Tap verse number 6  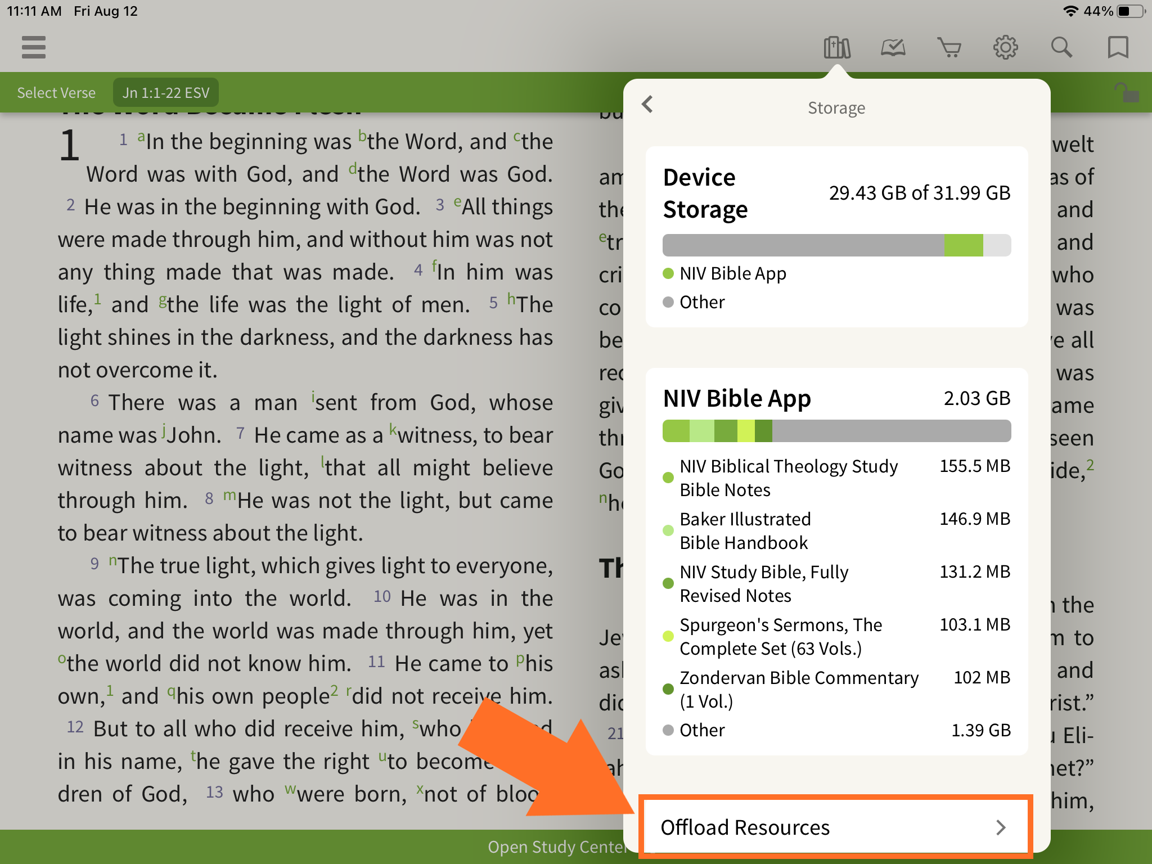coord(94,401)
